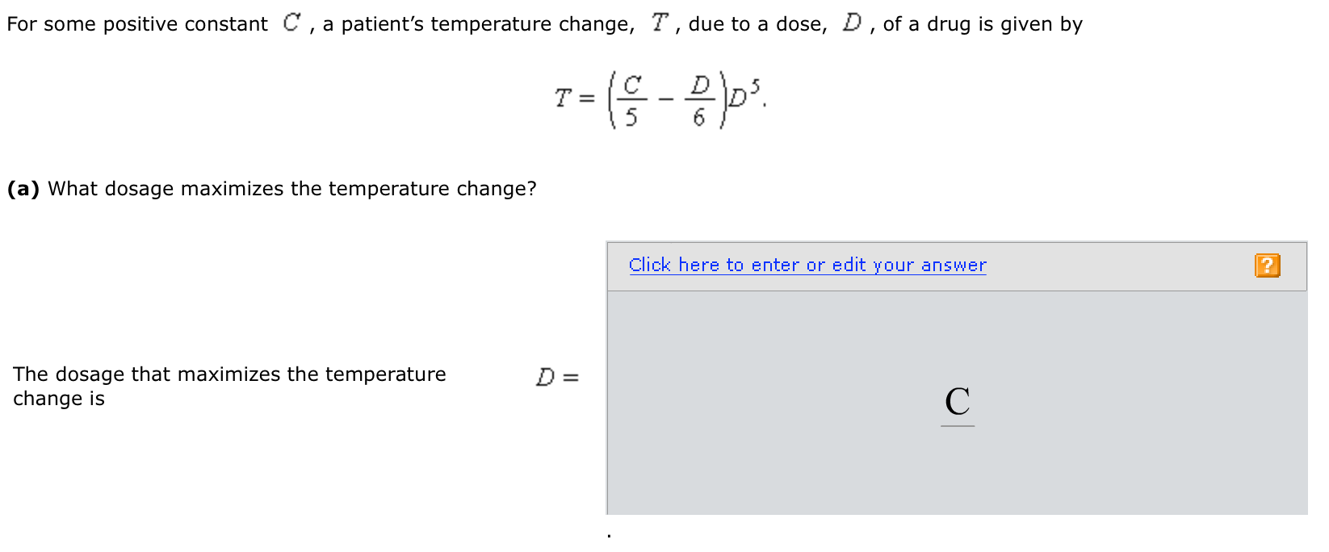Select the text 'The dosage that maximizes the temperature'
The height and width of the screenshot is (552, 1329).
point(230,374)
